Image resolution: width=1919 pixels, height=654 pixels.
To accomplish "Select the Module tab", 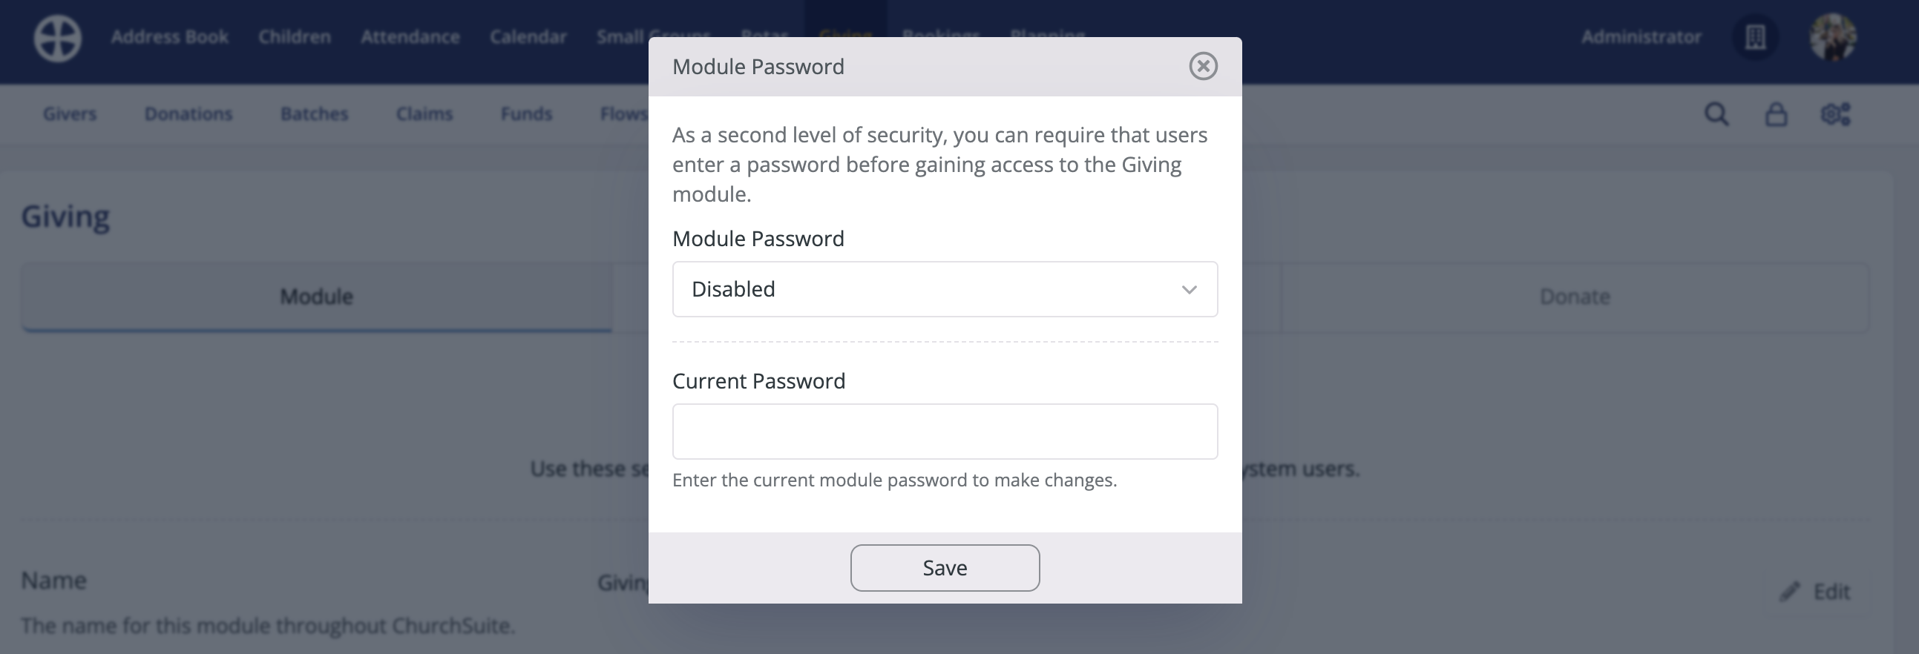I will (316, 296).
